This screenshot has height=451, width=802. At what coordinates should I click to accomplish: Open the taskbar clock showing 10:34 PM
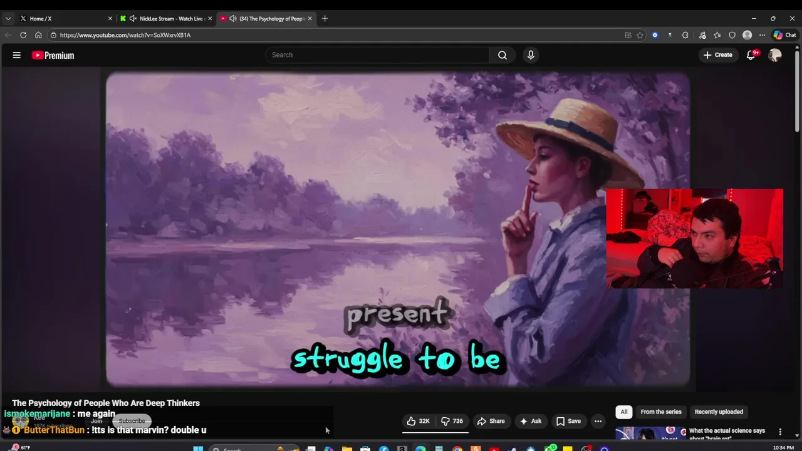pos(783,448)
